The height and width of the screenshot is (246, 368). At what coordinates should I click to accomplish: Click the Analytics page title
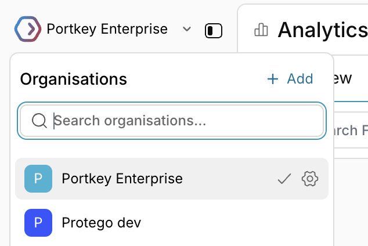point(323,30)
